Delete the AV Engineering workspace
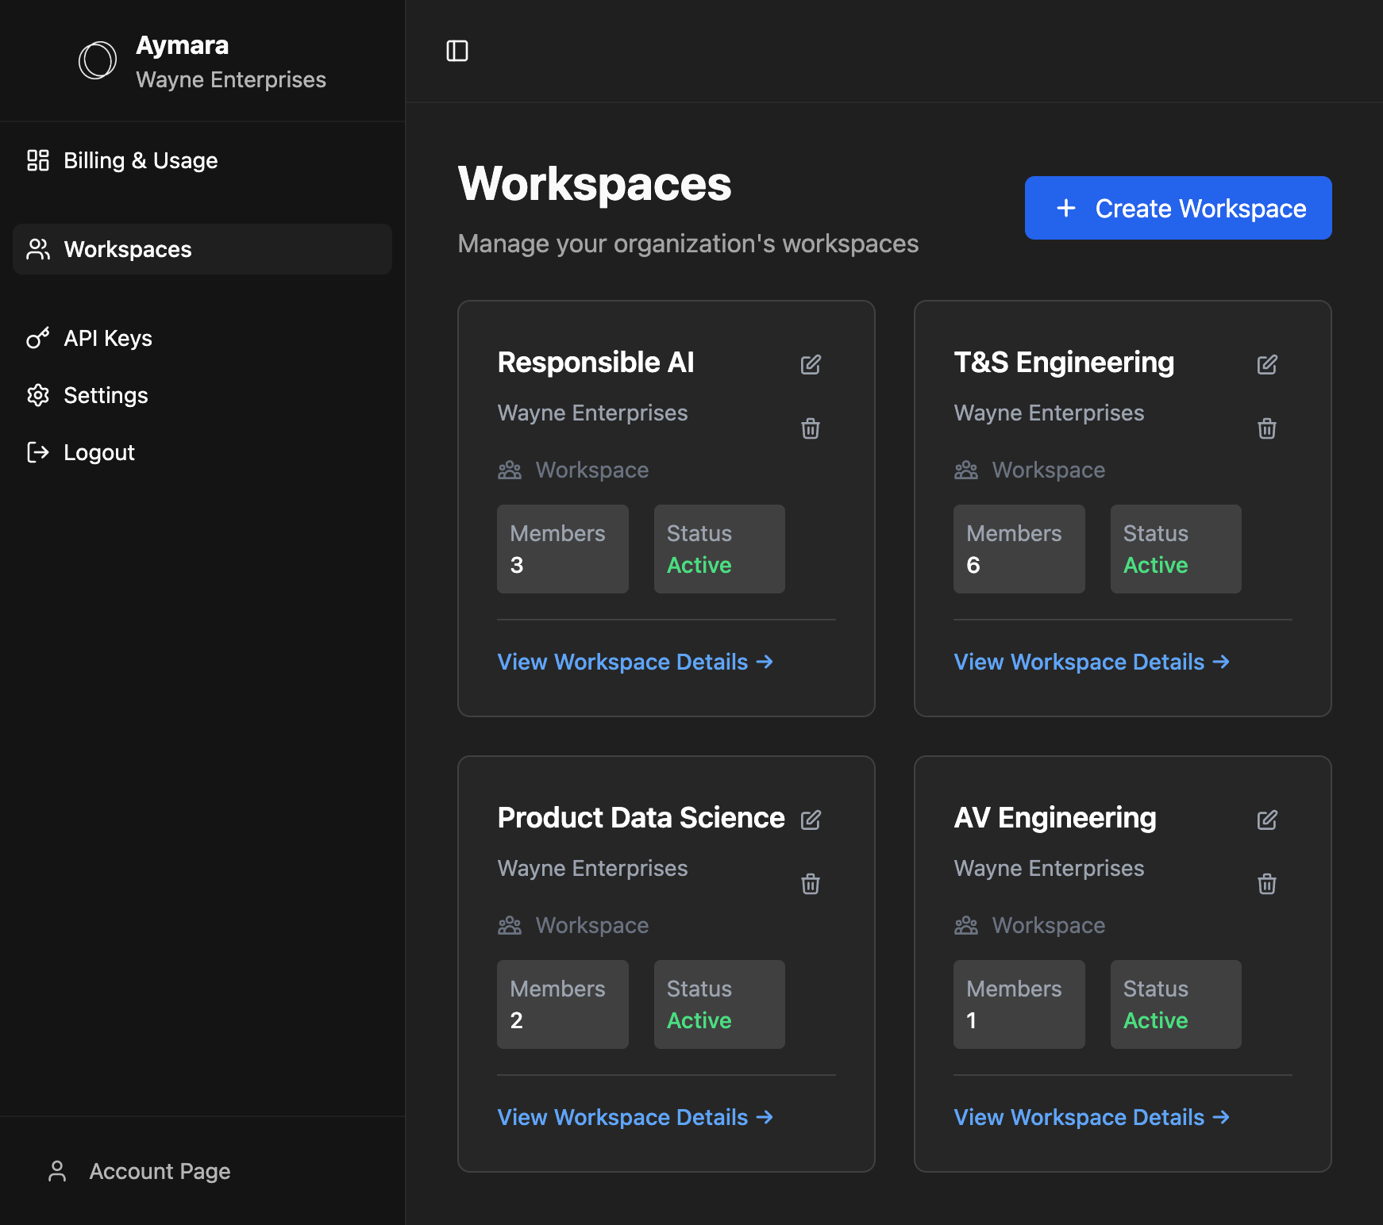Image resolution: width=1383 pixels, height=1225 pixels. 1267,884
